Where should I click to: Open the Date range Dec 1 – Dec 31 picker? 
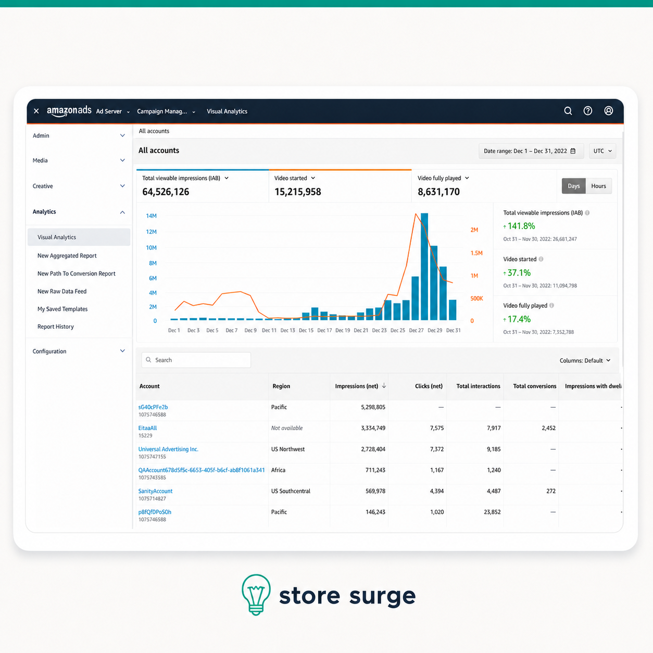[x=531, y=151]
